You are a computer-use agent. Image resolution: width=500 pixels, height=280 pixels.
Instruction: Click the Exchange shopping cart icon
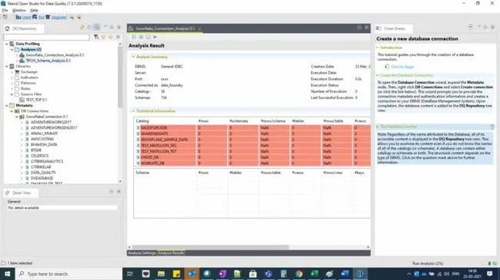pyautogui.click(x=17, y=72)
